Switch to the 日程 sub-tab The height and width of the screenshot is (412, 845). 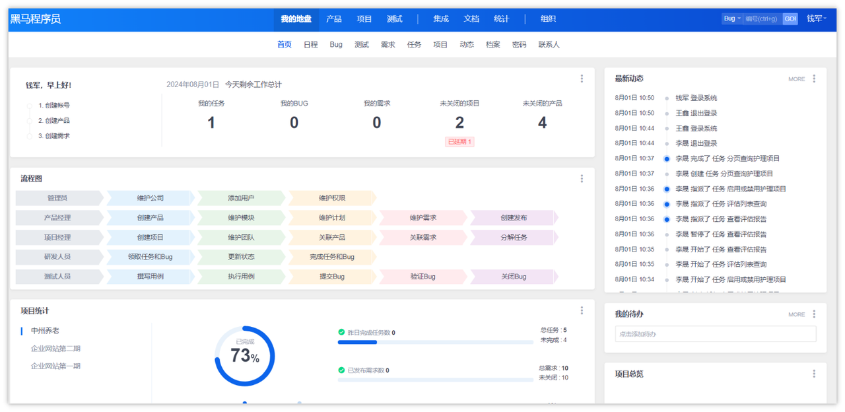click(x=311, y=45)
